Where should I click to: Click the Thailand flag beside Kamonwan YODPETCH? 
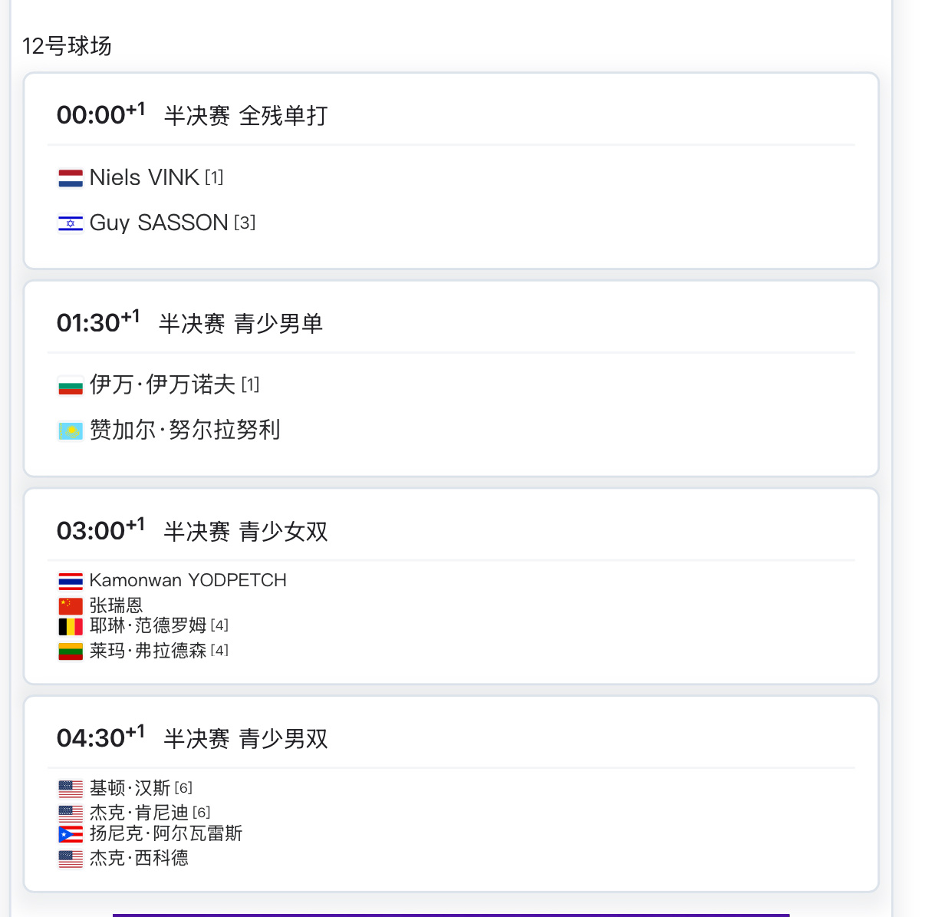pyautogui.click(x=71, y=581)
